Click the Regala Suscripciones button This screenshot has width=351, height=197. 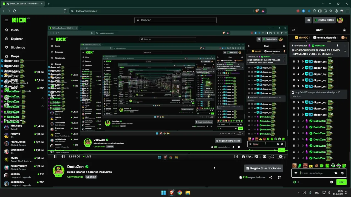click(x=264, y=168)
